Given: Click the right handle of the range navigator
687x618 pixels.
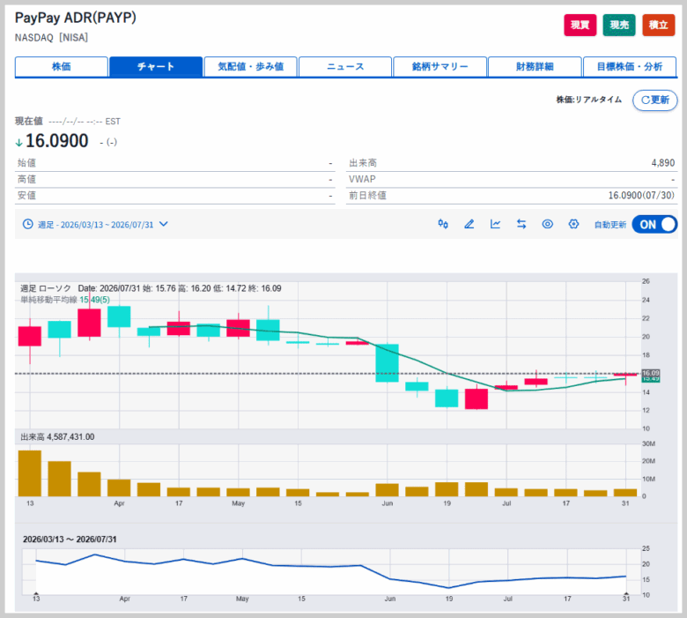Looking at the screenshot, I should click(x=626, y=593).
